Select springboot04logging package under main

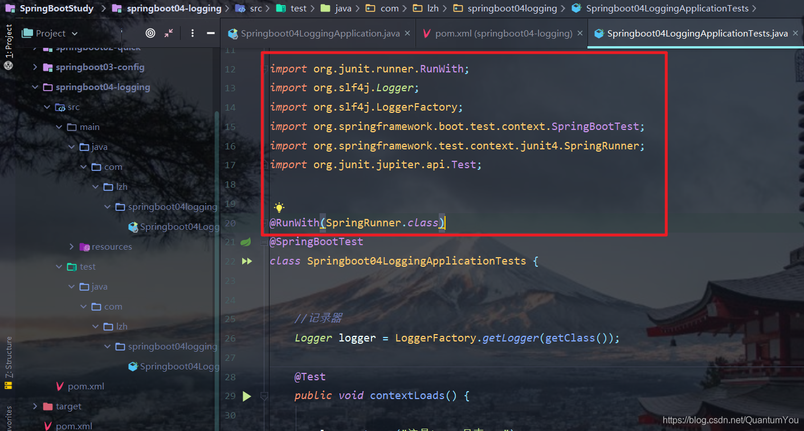click(x=166, y=207)
